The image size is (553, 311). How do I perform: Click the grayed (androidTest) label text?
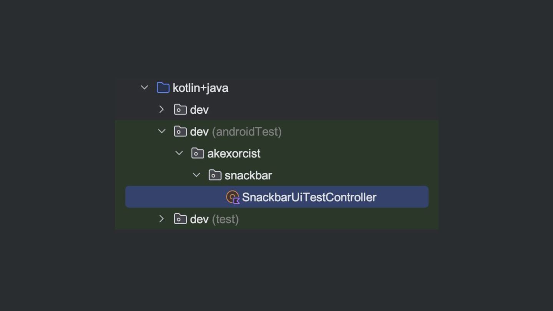[x=247, y=132]
